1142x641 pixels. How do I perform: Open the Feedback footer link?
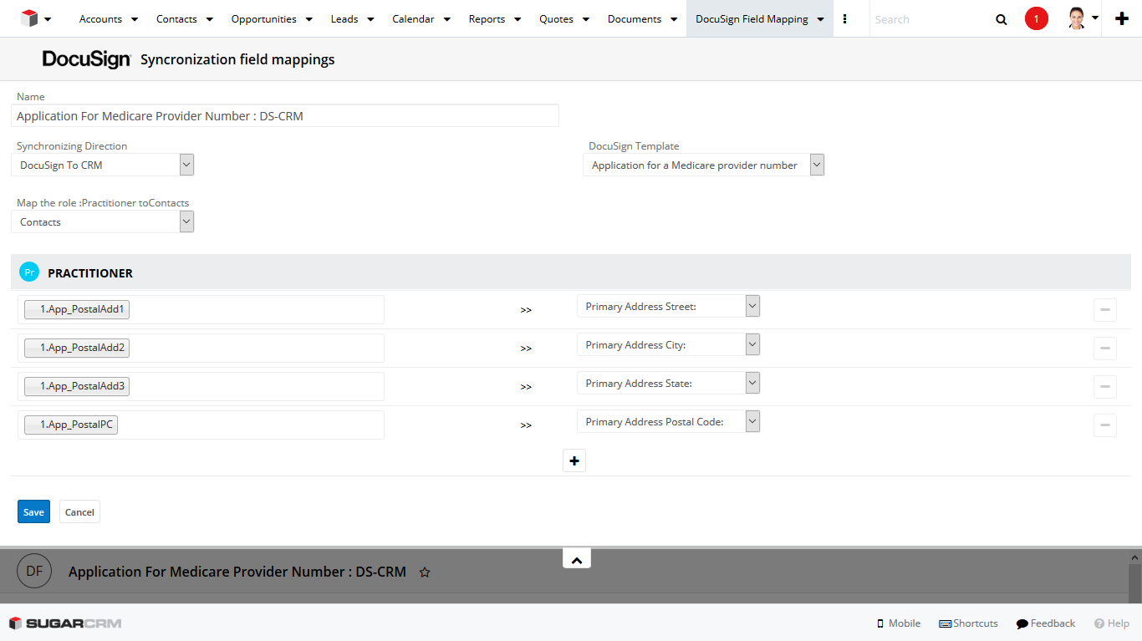[1046, 623]
